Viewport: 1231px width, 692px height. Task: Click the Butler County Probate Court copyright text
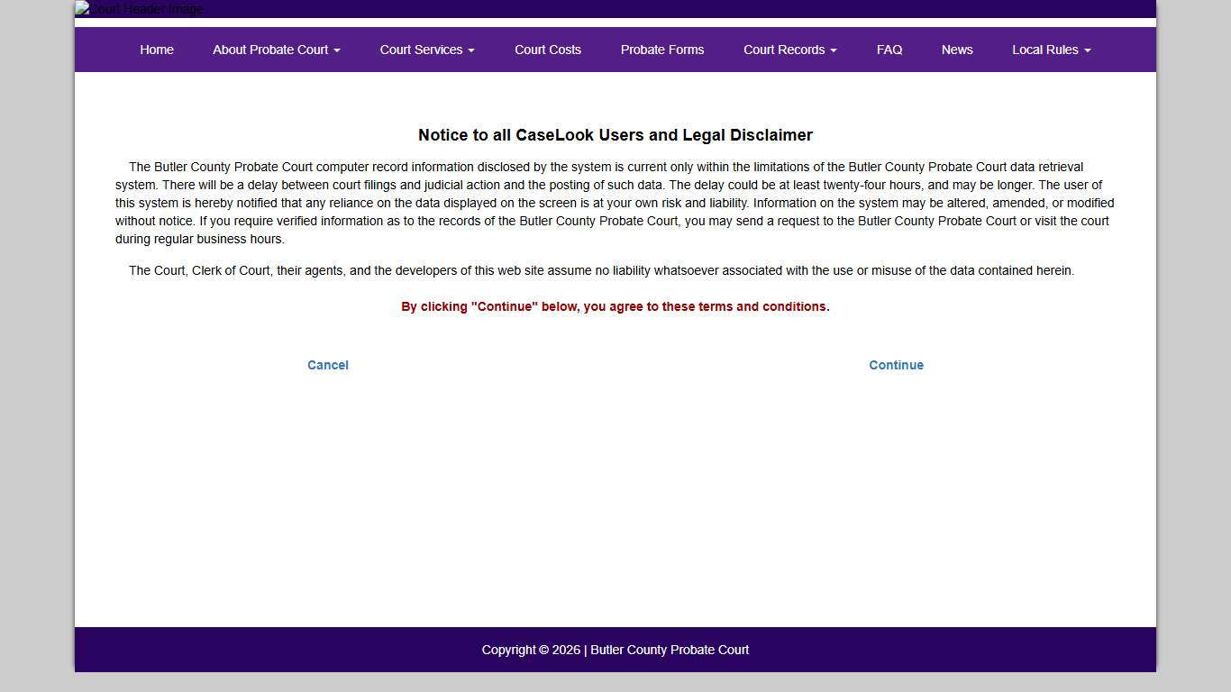click(615, 650)
